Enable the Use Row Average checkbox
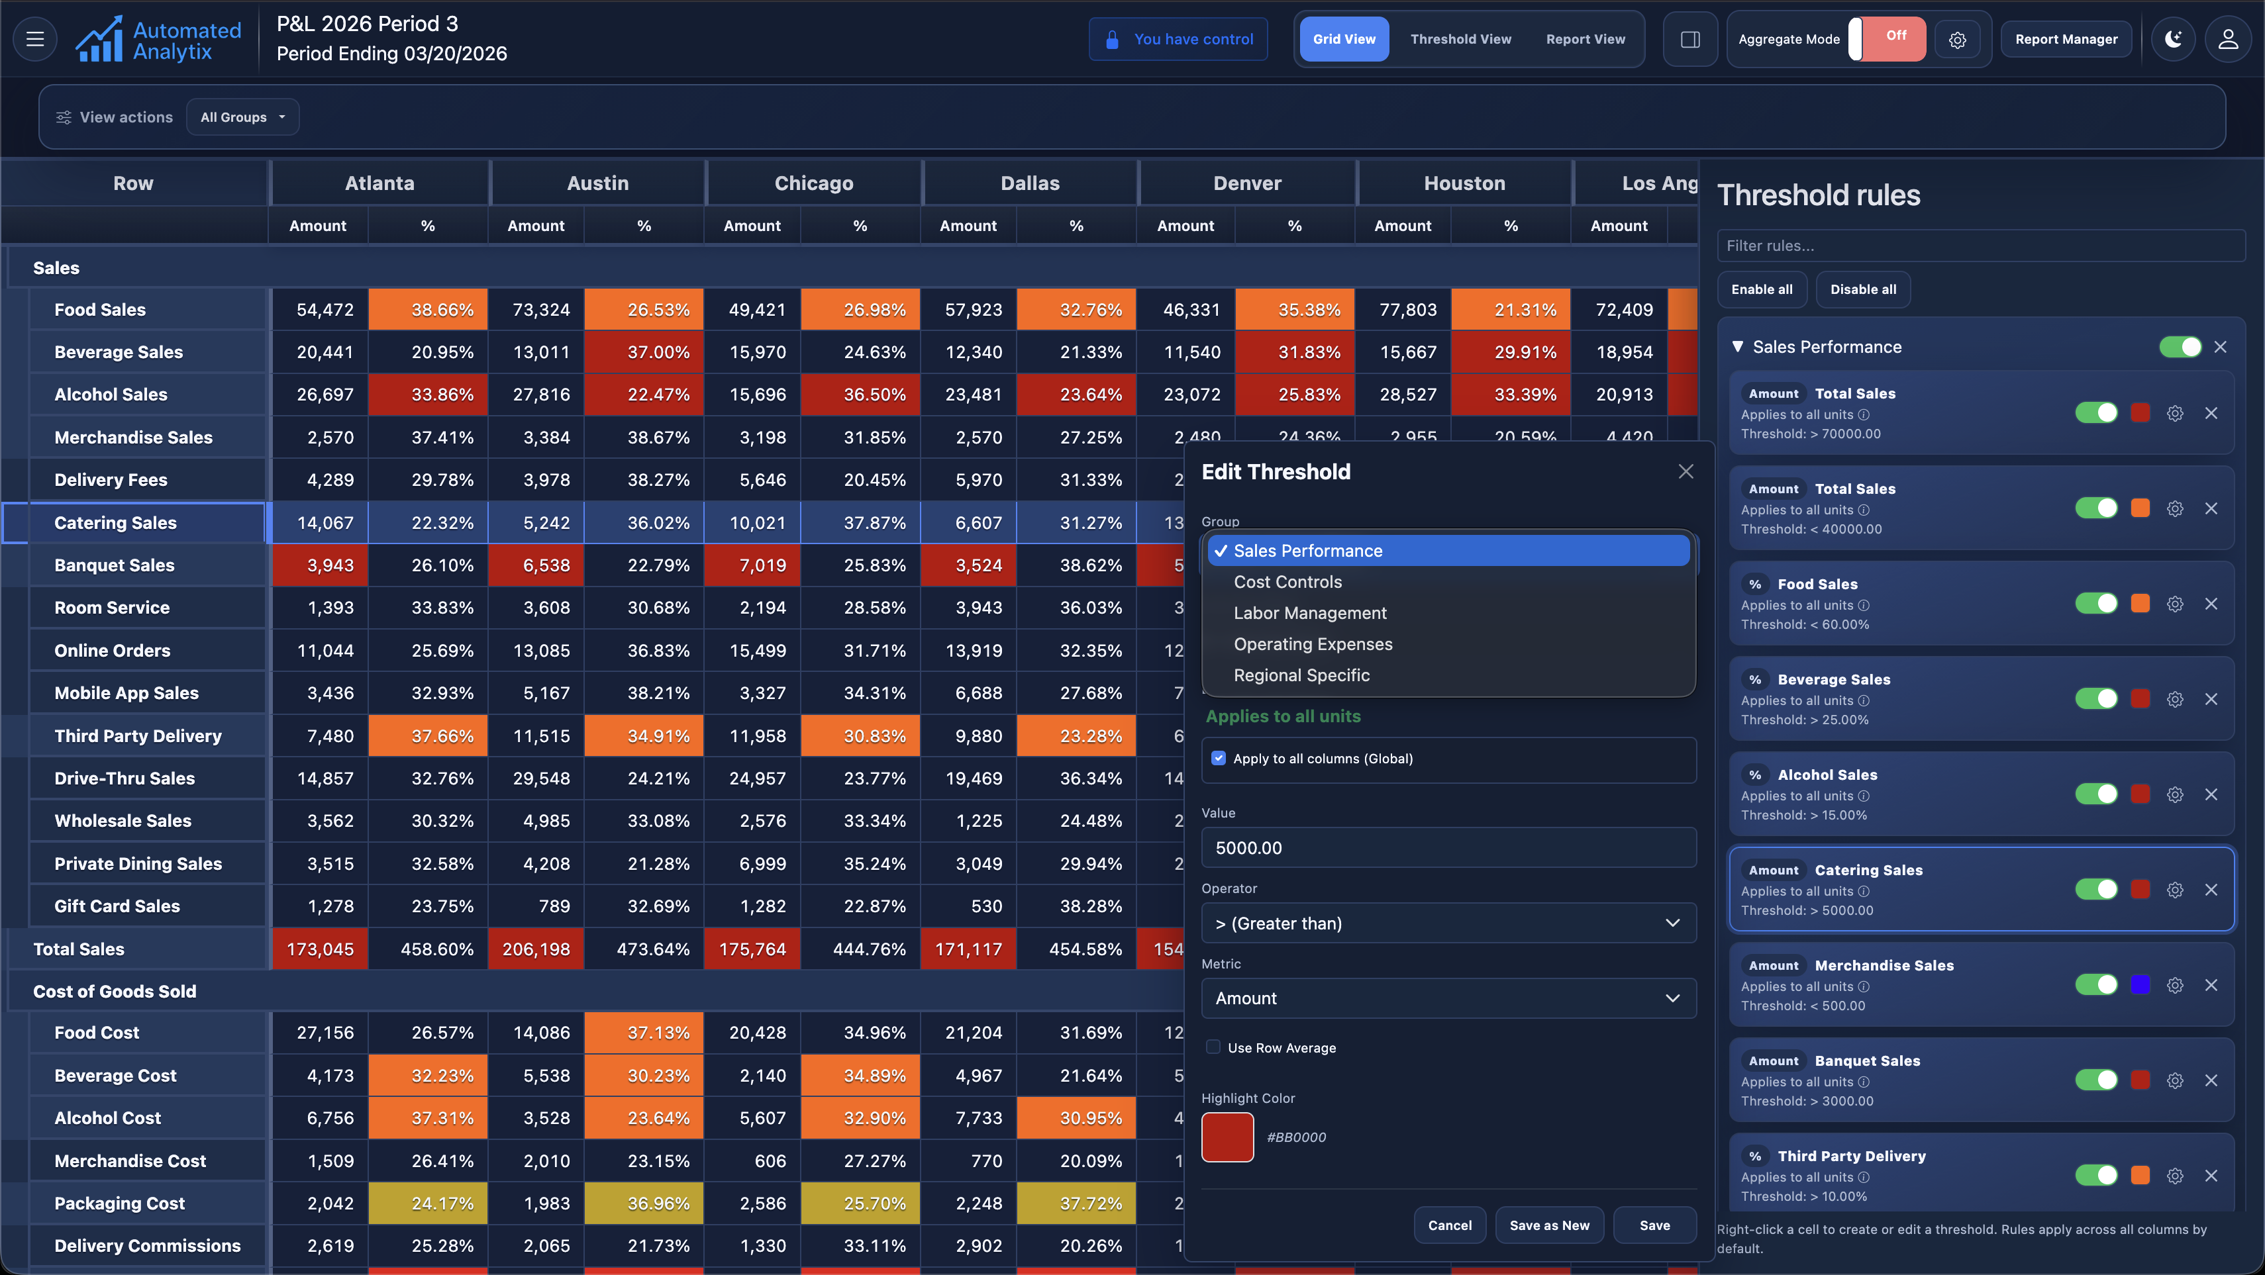Viewport: 2265px width, 1275px height. (1213, 1047)
